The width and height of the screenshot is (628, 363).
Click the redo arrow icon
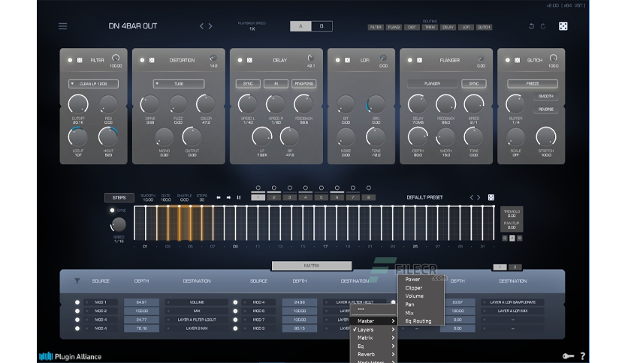click(x=543, y=26)
